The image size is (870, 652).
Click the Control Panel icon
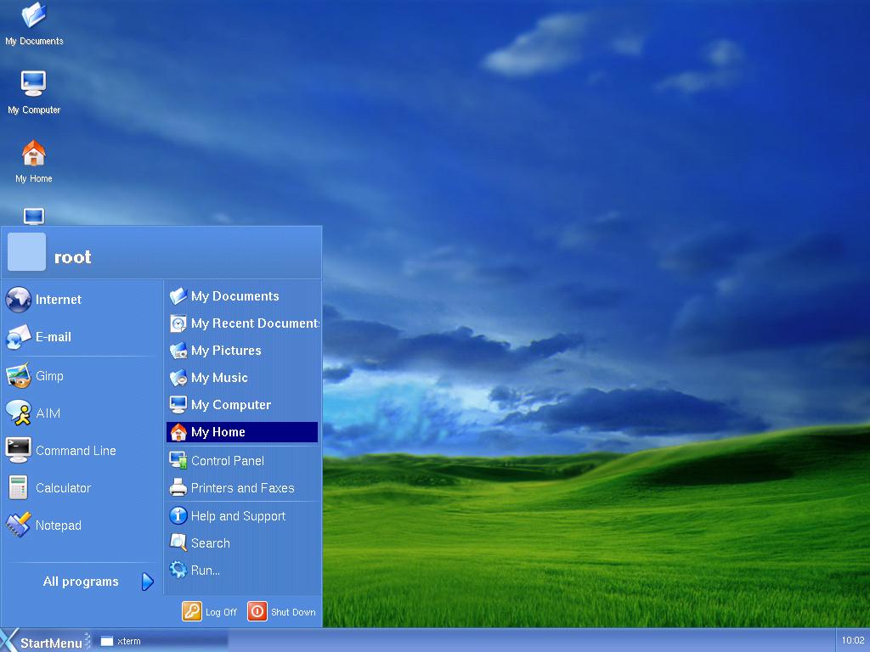[x=178, y=460]
